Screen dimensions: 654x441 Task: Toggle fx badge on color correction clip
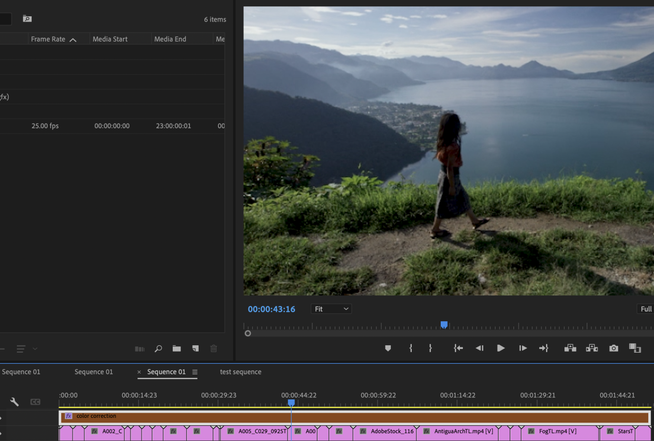[x=68, y=416]
